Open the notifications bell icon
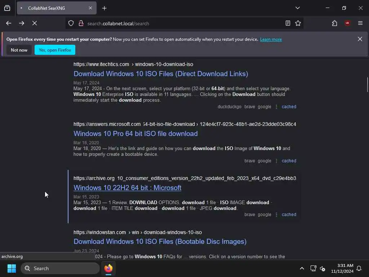369x277 pixels. point(359,268)
